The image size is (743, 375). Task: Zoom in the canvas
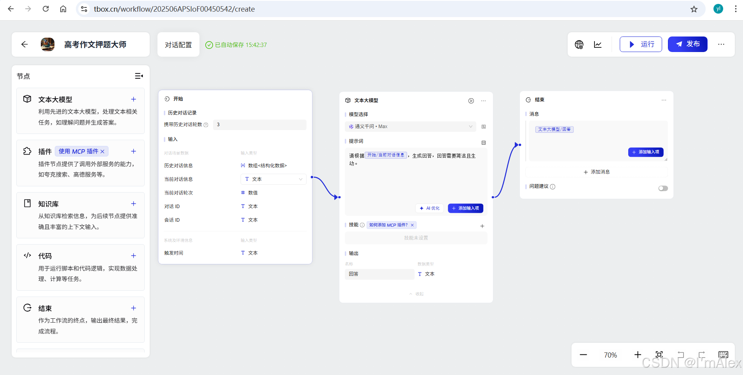(x=638, y=355)
